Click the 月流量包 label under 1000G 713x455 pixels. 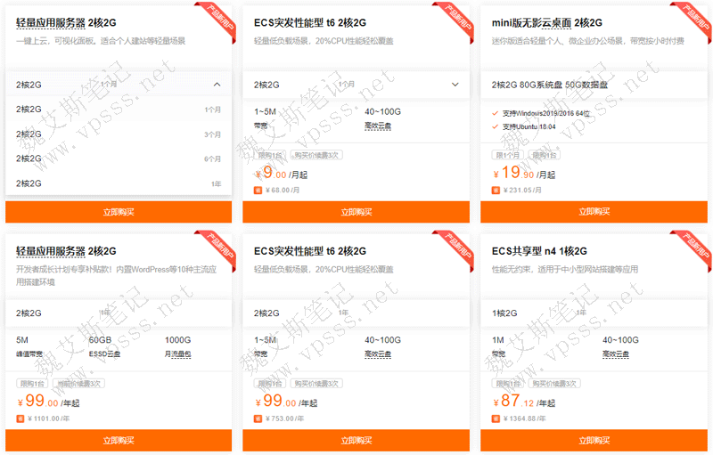177,354
